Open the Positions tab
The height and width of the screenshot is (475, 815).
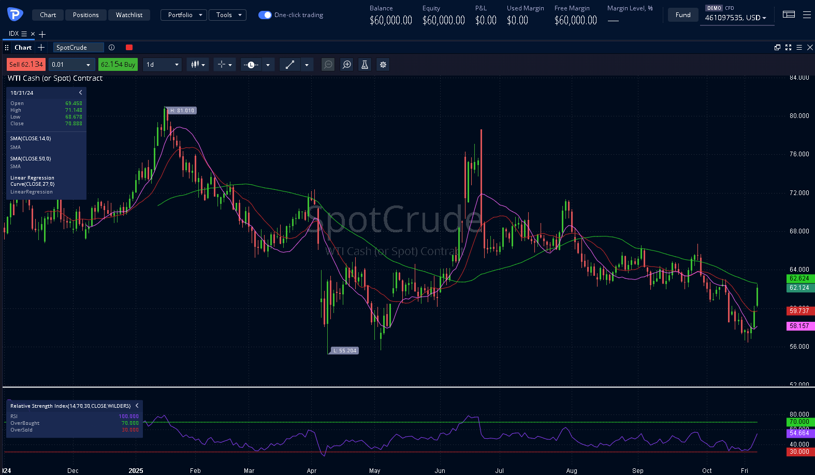85,15
